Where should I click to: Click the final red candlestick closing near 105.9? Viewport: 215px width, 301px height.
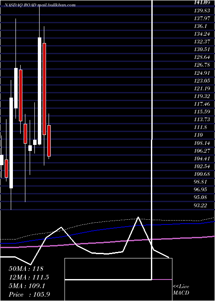(49, 141)
